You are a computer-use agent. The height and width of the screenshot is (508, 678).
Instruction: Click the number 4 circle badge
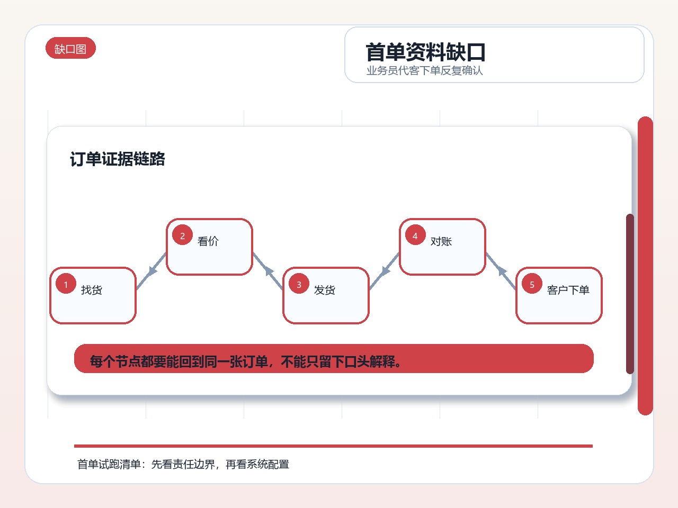[x=415, y=235]
